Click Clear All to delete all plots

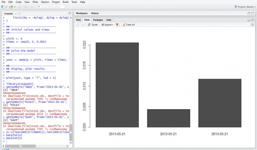pos(128,25)
